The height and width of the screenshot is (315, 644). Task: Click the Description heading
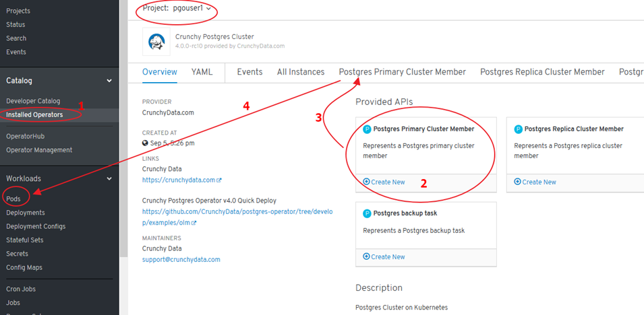pyautogui.click(x=379, y=288)
